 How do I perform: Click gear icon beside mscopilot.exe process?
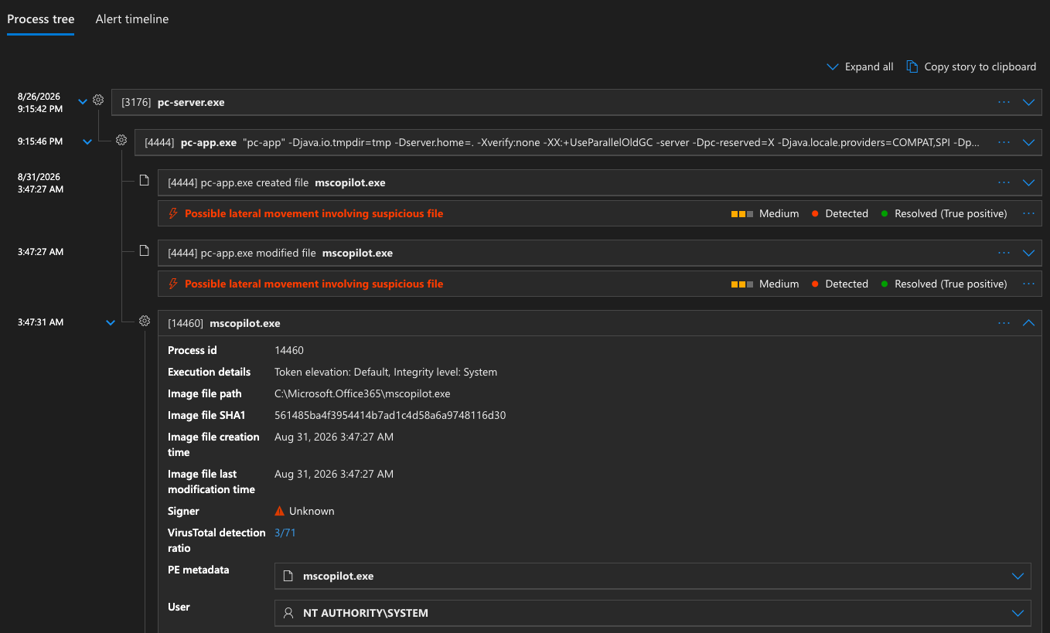(145, 322)
